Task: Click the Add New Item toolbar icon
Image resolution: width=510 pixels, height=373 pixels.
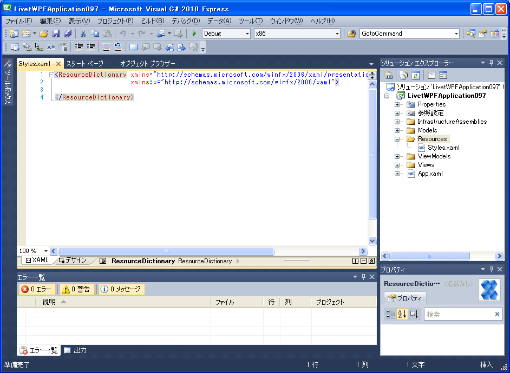Action: click(26, 34)
